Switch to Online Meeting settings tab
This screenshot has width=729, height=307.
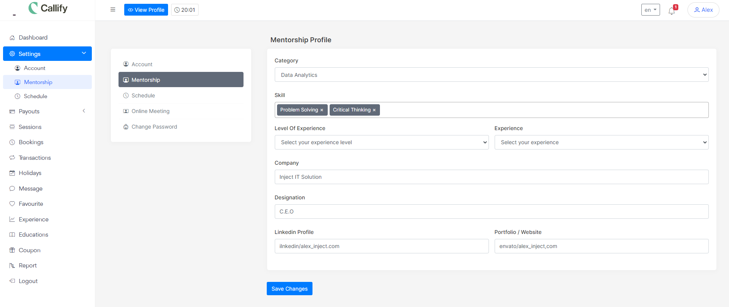coord(151,111)
